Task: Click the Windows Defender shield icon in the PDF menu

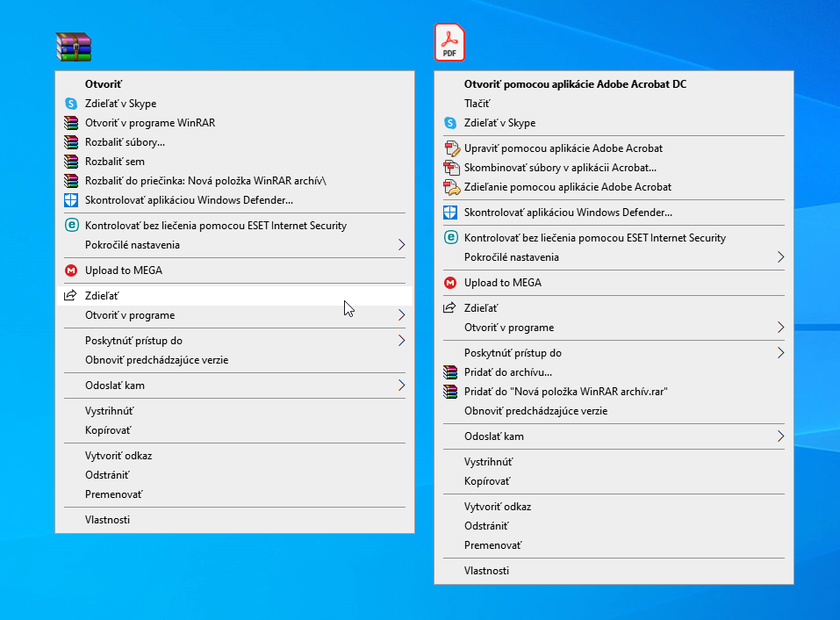Action: pyautogui.click(x=450, y=213)
